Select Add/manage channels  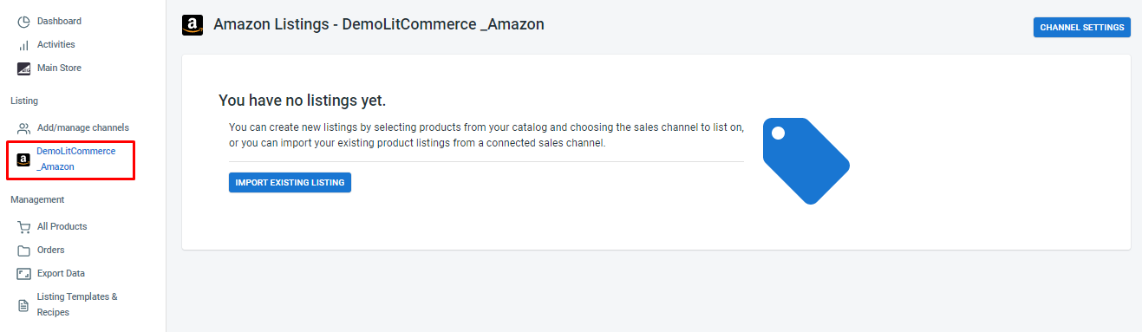pyautogui.click(x=83, y=127)
